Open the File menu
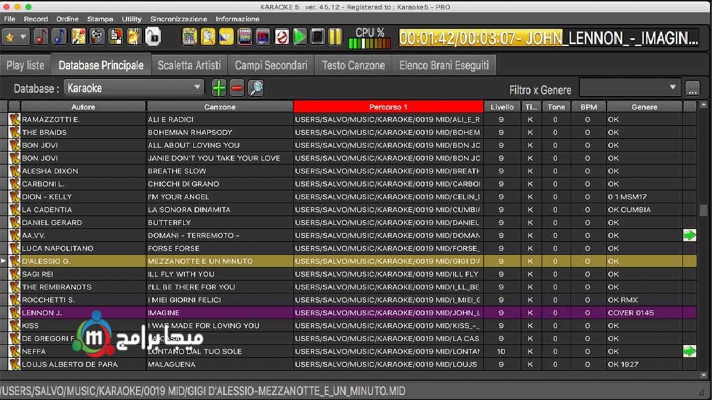Image resolution: width=712 pixels, height=400 pixels. (x=9, y=19)
